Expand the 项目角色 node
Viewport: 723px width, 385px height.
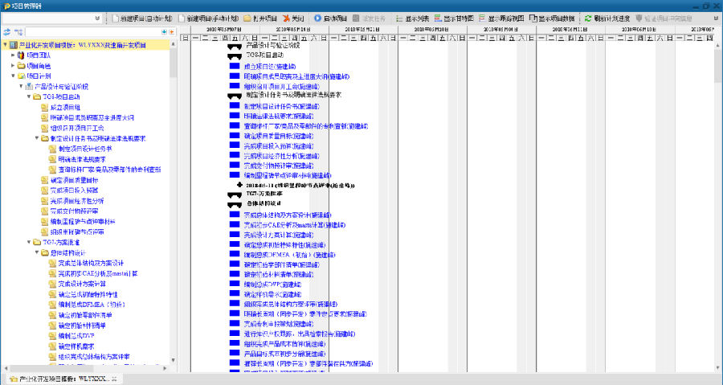13,66
